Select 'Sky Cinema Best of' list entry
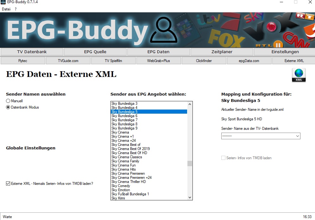The image size is (315, 220). (x=149, y=145)
